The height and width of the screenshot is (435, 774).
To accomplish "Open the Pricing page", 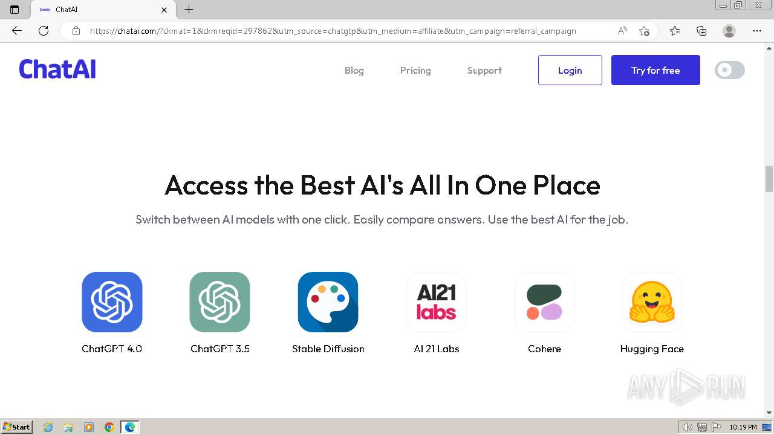I will 415,70.
